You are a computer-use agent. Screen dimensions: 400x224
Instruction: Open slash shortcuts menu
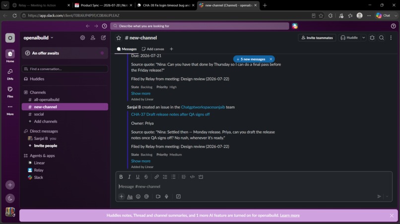(x=178, y=196)
